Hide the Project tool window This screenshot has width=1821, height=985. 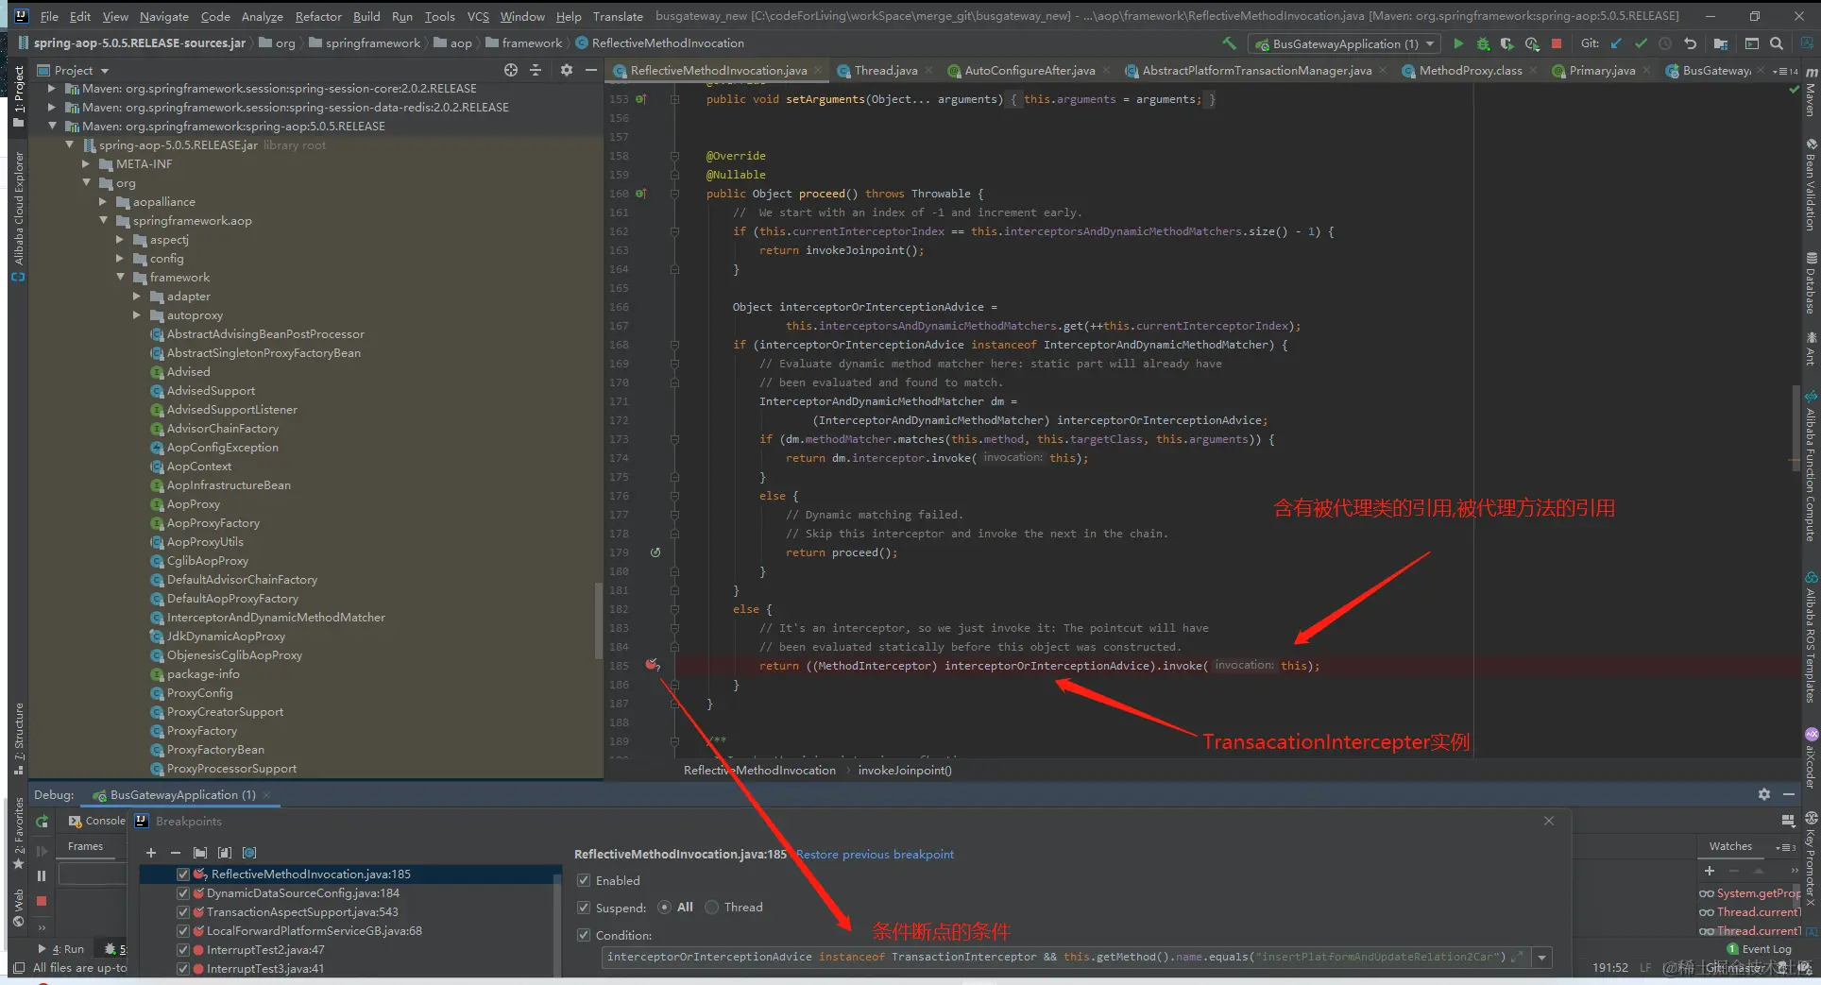coord(591,70)
